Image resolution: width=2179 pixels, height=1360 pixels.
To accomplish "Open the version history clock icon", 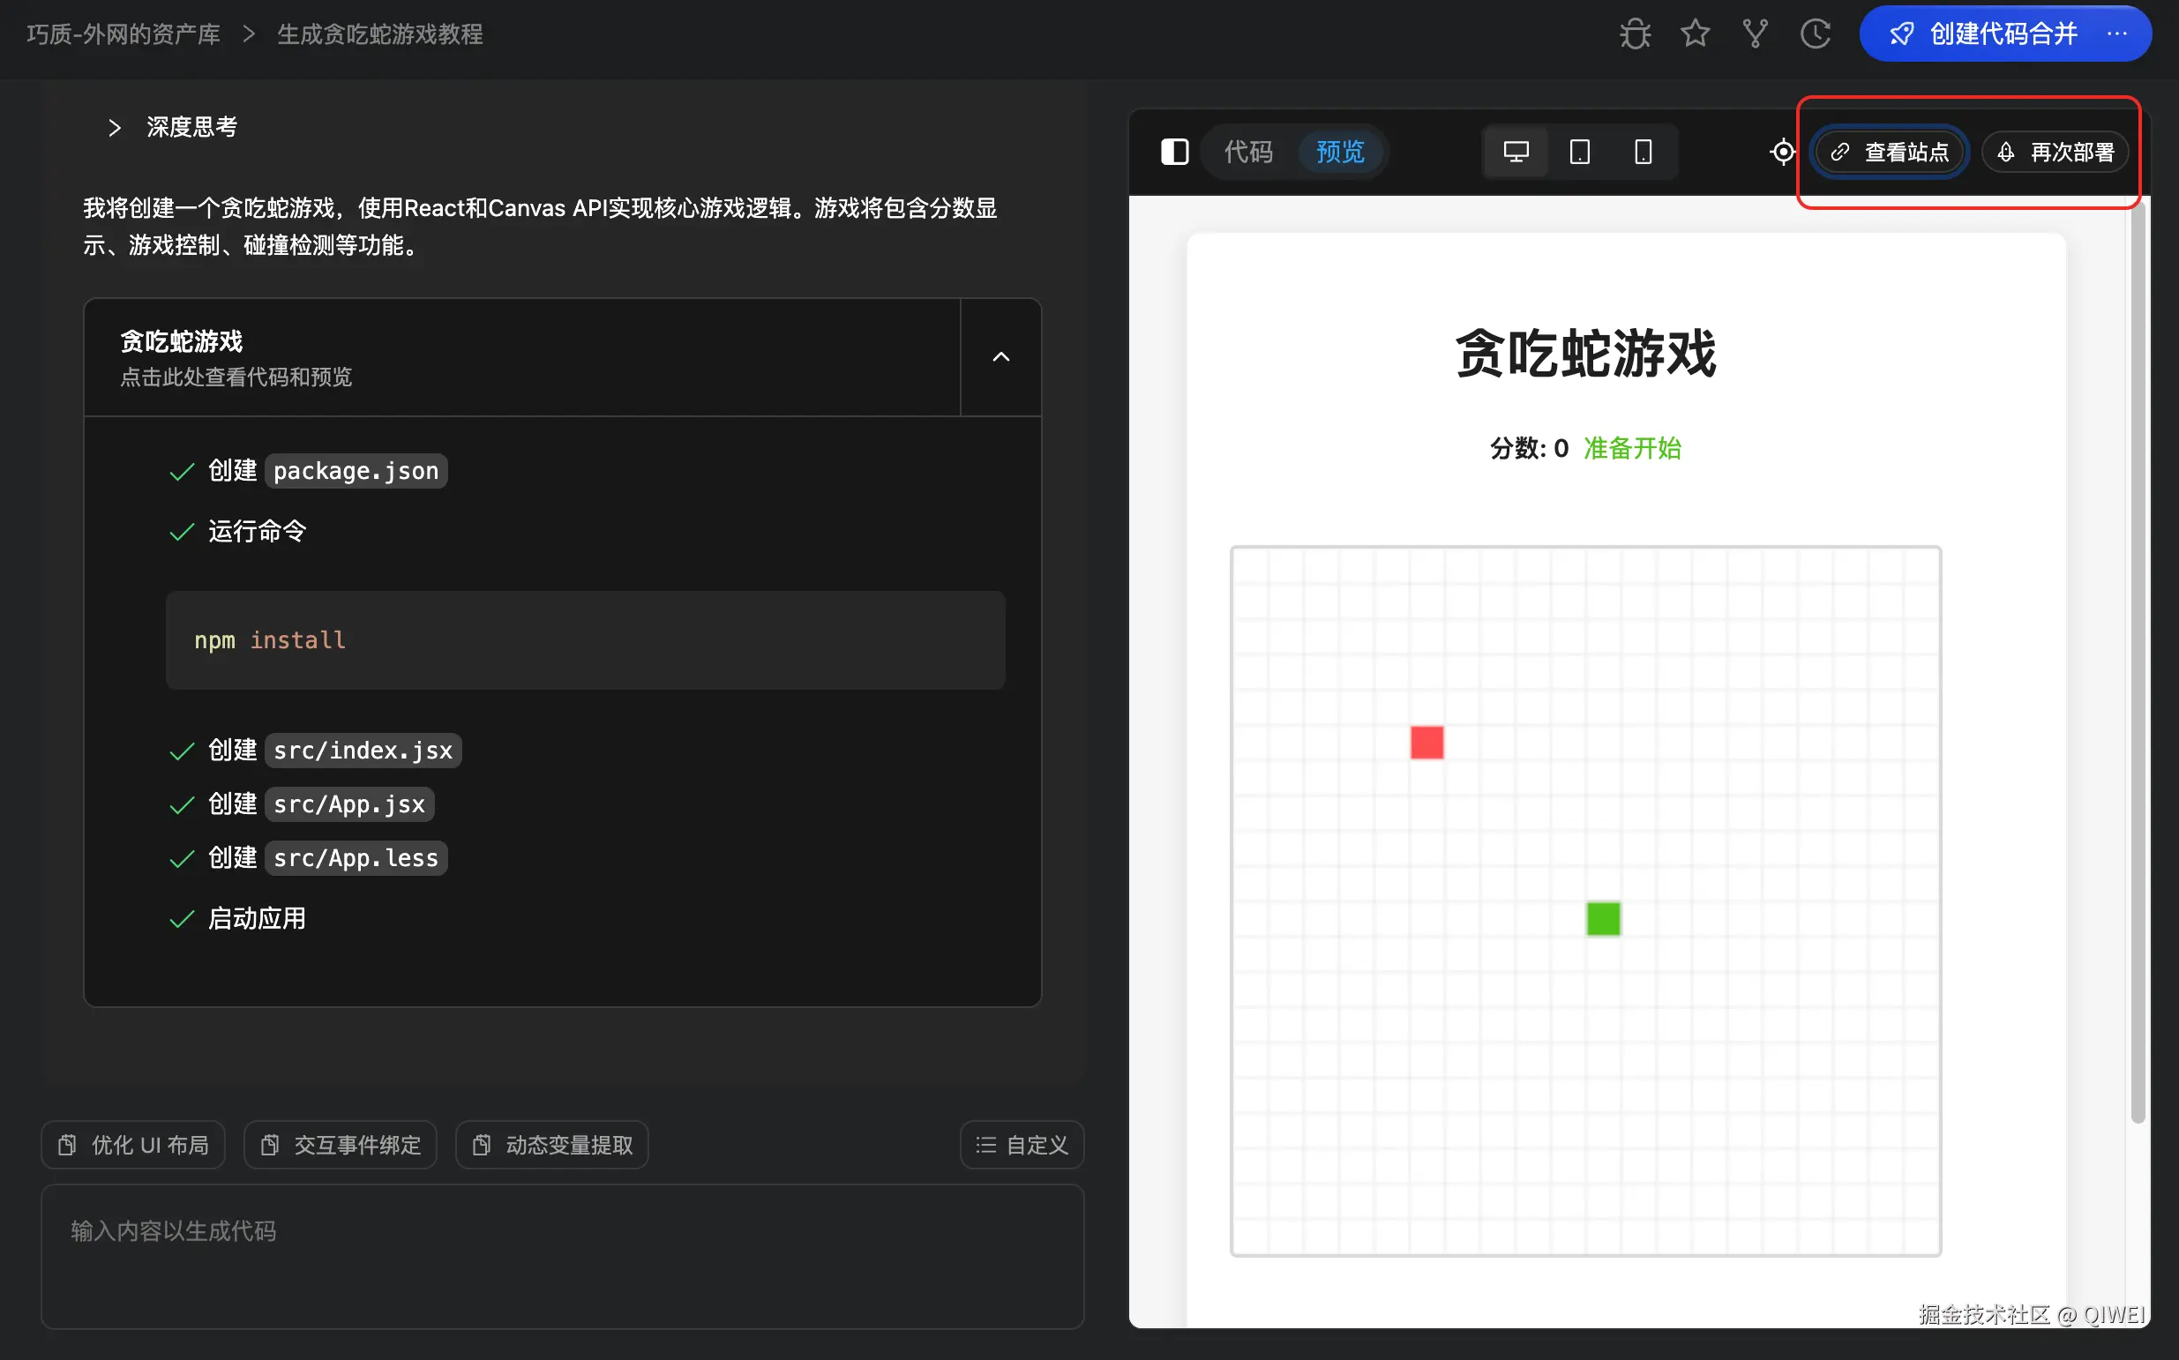I will point(1816,34).
